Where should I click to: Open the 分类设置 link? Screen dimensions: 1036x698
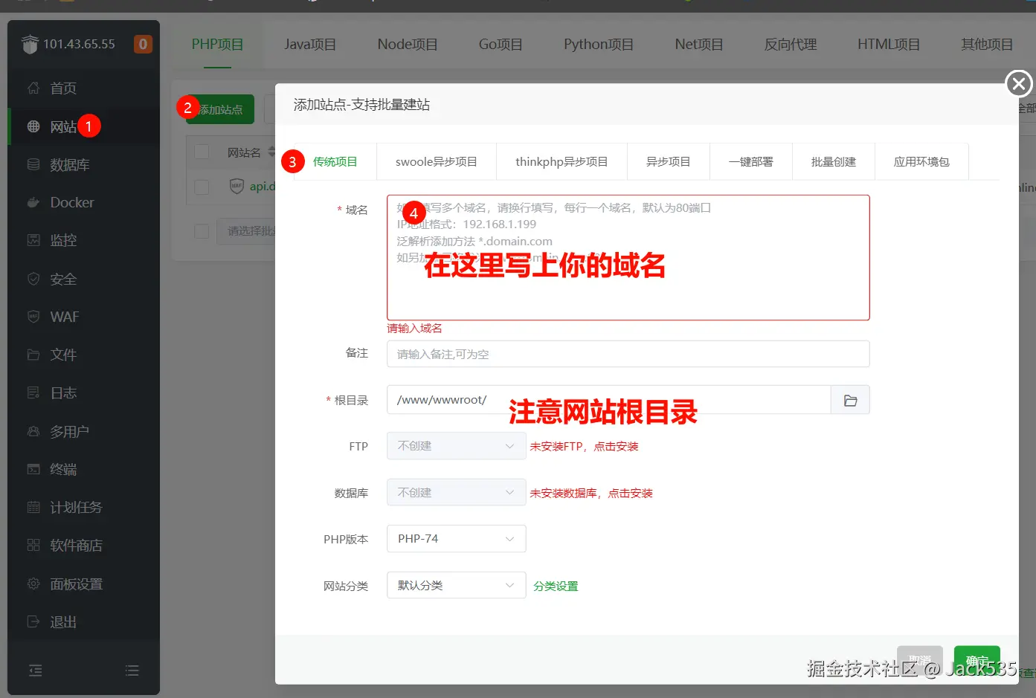click(x=556, y=586)
